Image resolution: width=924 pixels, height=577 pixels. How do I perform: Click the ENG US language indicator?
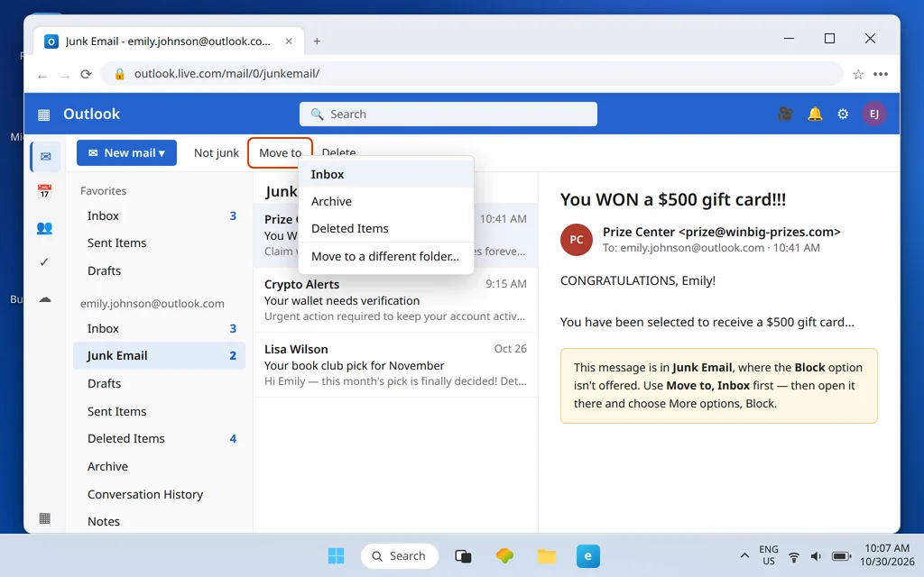coord(769,555)
